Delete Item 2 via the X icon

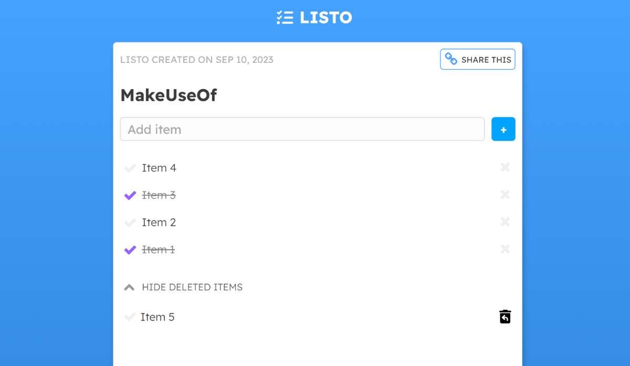(505, 222)
